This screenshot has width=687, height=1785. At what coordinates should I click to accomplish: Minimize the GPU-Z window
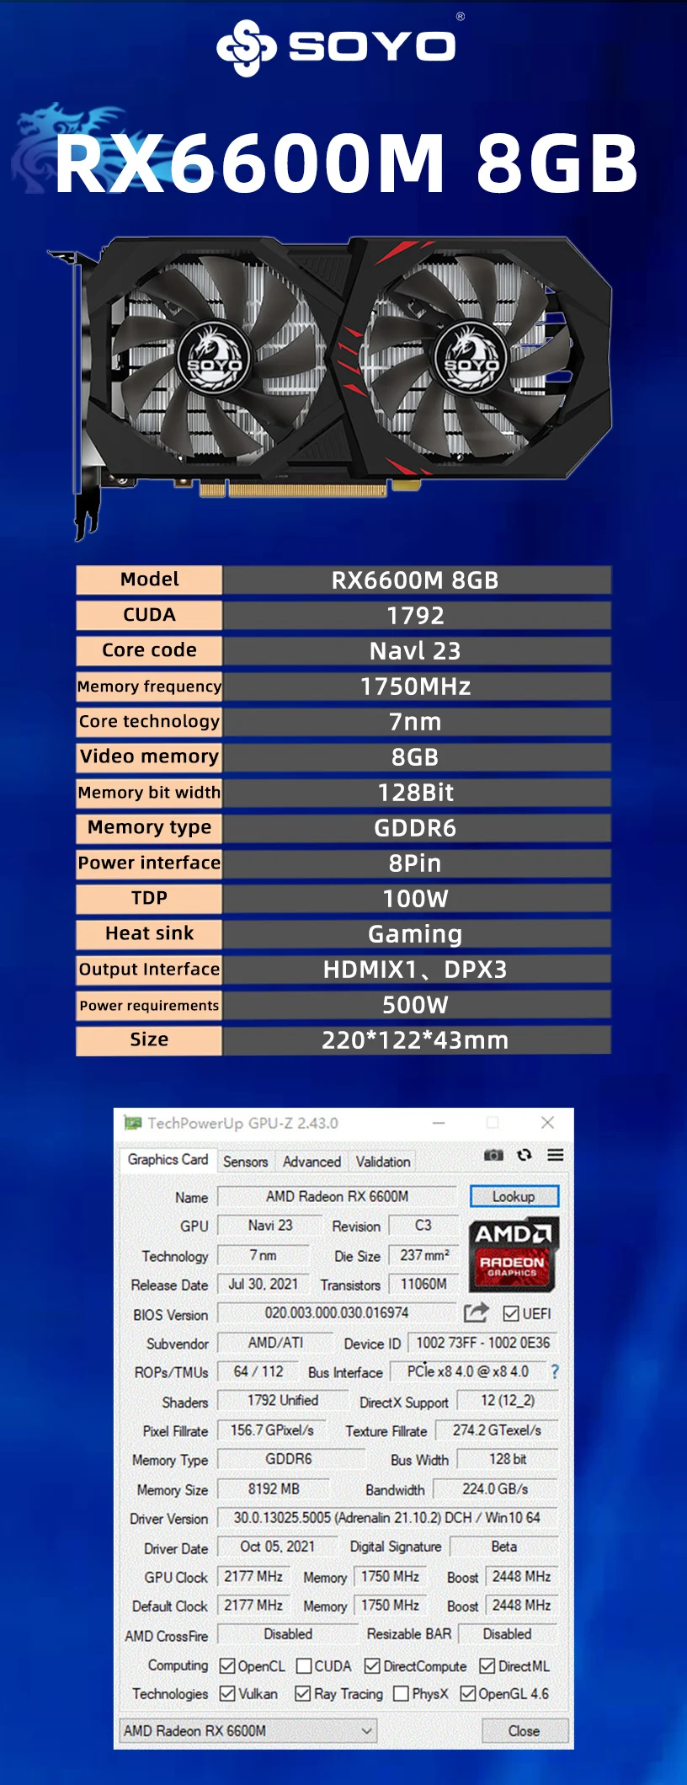pos(439,1123)
